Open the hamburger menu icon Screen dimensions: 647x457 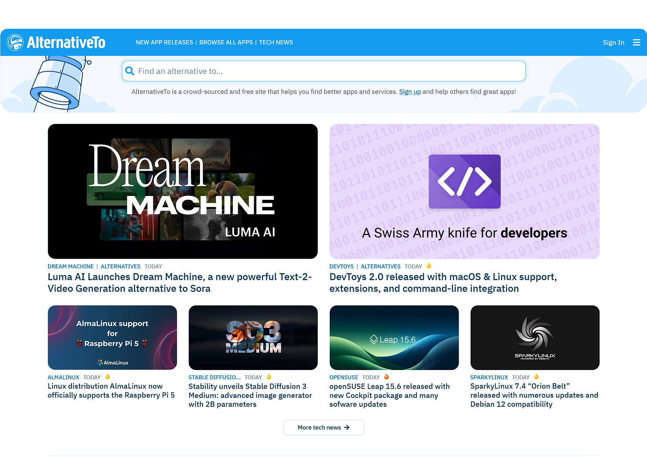click(x=637, y=43)
